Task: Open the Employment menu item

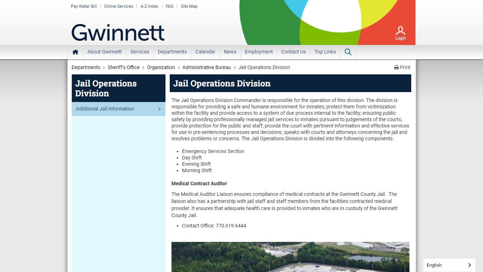Action: 259,52
